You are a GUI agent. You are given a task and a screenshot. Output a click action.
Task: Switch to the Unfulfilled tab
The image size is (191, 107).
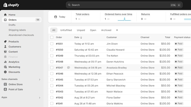point(66,30)
